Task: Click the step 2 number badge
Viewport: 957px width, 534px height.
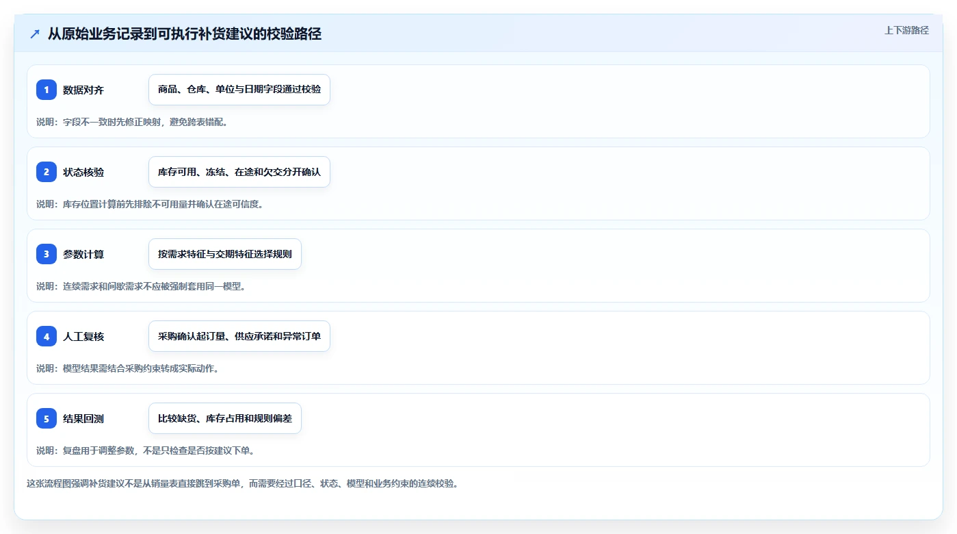Action: click(47, 172)
